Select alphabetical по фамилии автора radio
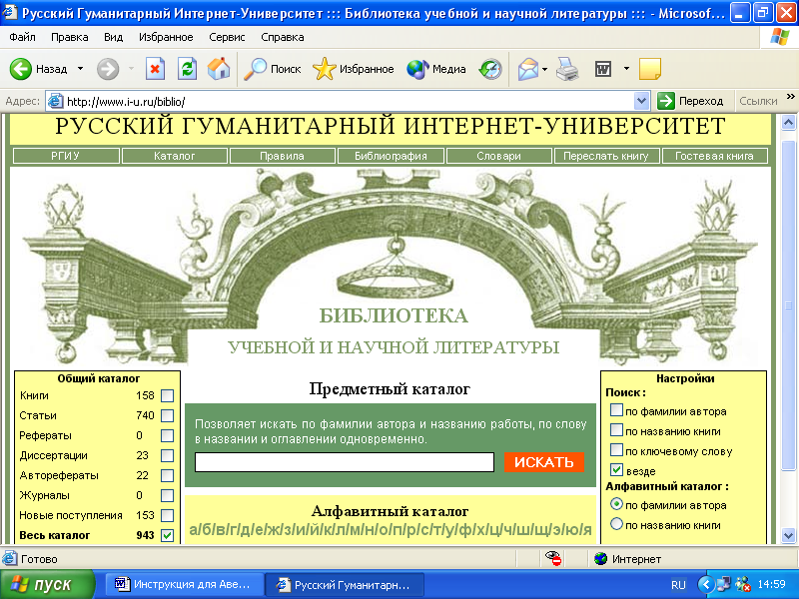The height and width of the screenshot is (599, 799). pyautogui.click(x=616, y=504)
